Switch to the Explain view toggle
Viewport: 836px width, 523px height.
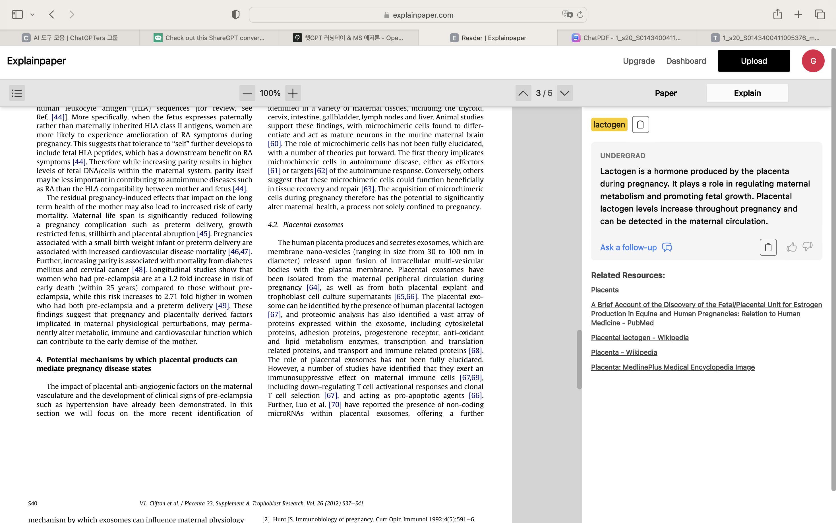click(747, 93)
